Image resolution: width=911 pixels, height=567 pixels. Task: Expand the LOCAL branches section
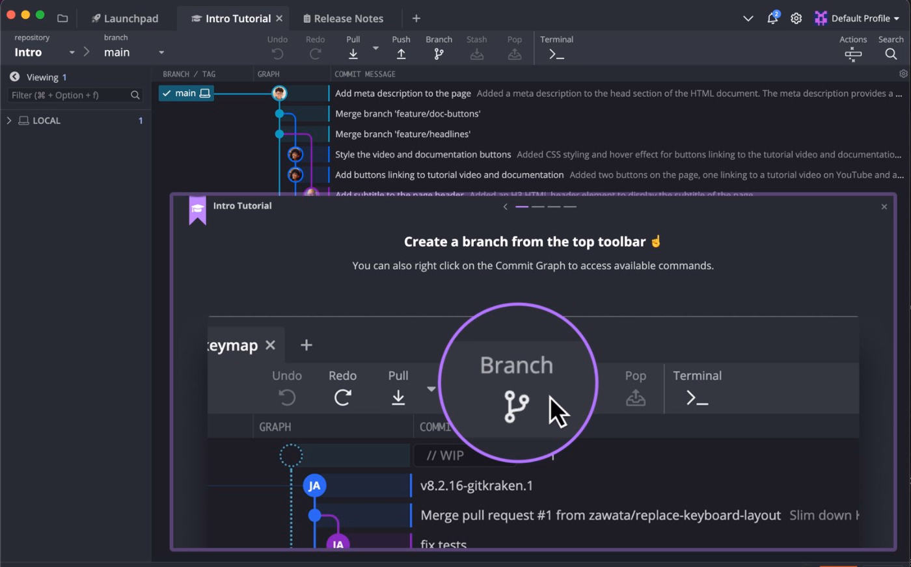tap(9, 120)
